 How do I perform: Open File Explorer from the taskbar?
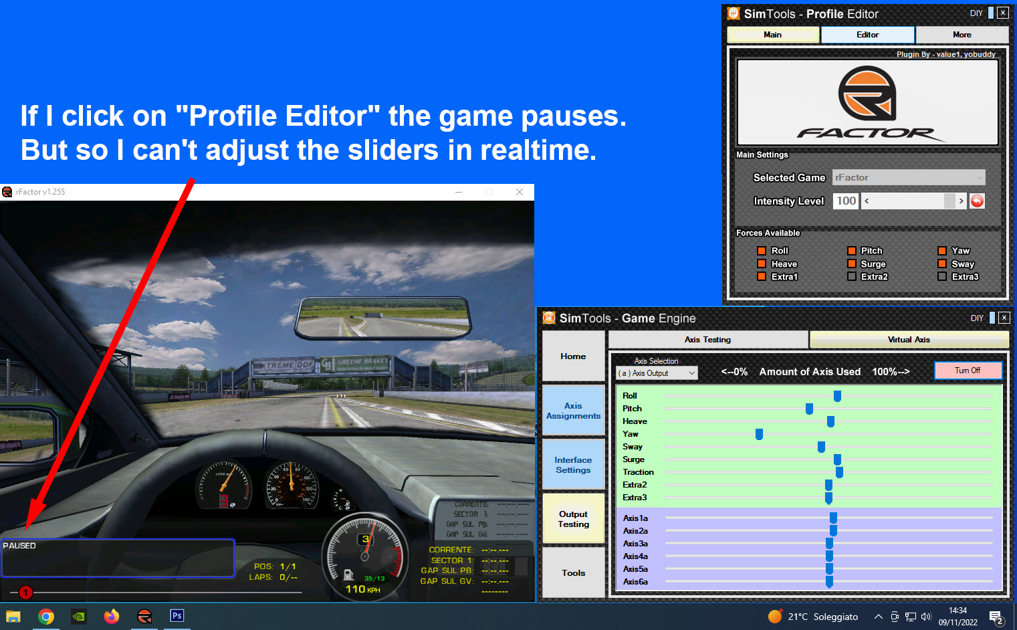13,616
